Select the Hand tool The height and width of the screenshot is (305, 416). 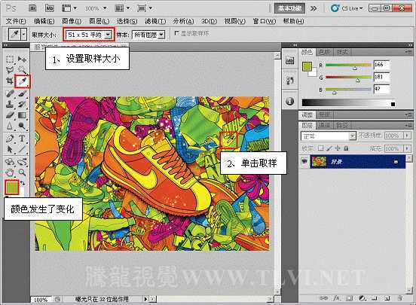[10, 172]
